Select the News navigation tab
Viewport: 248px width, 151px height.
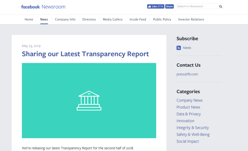pos(44,19)
